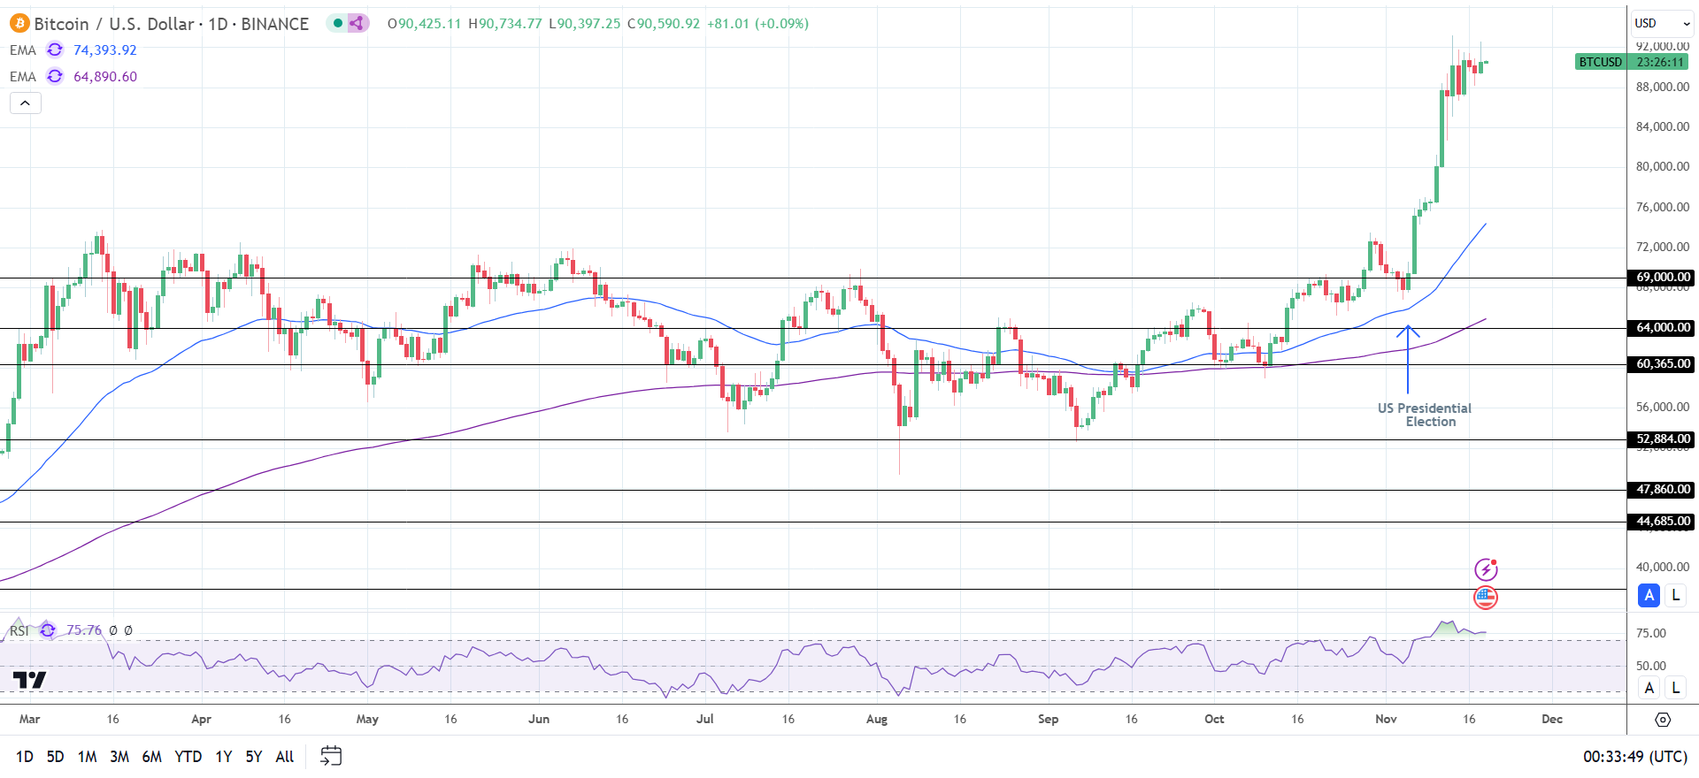Select the 60,365.00 horizontal line label

click(x=1663, y=363)
